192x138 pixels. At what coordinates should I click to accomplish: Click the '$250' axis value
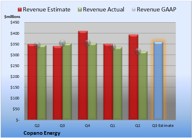click(x=15, y=66)
